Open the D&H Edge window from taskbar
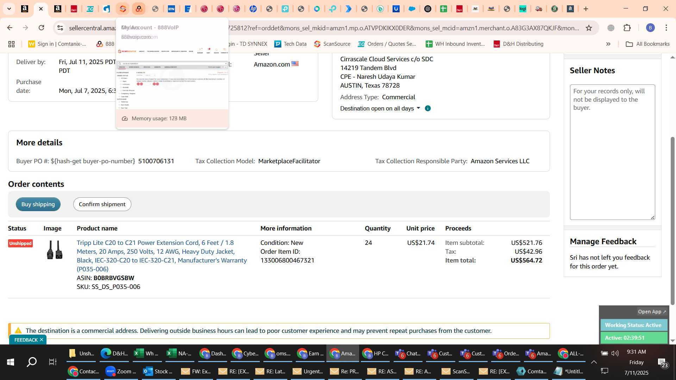The image size is (676, 380). coord(114,354)
